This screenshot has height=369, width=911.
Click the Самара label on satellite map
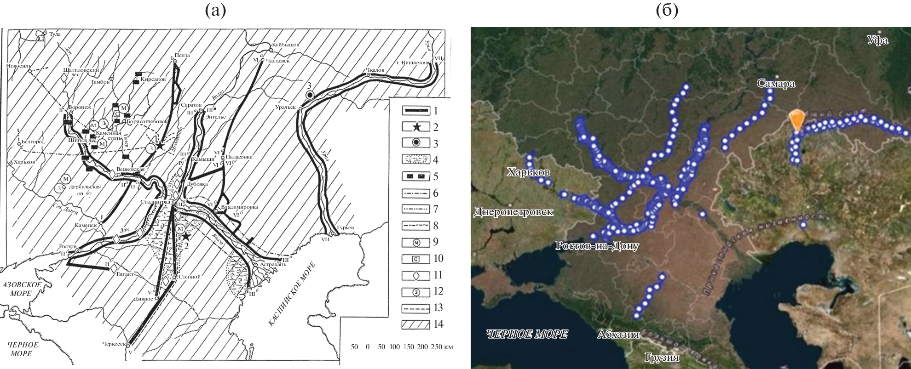(x=776, y=83)
